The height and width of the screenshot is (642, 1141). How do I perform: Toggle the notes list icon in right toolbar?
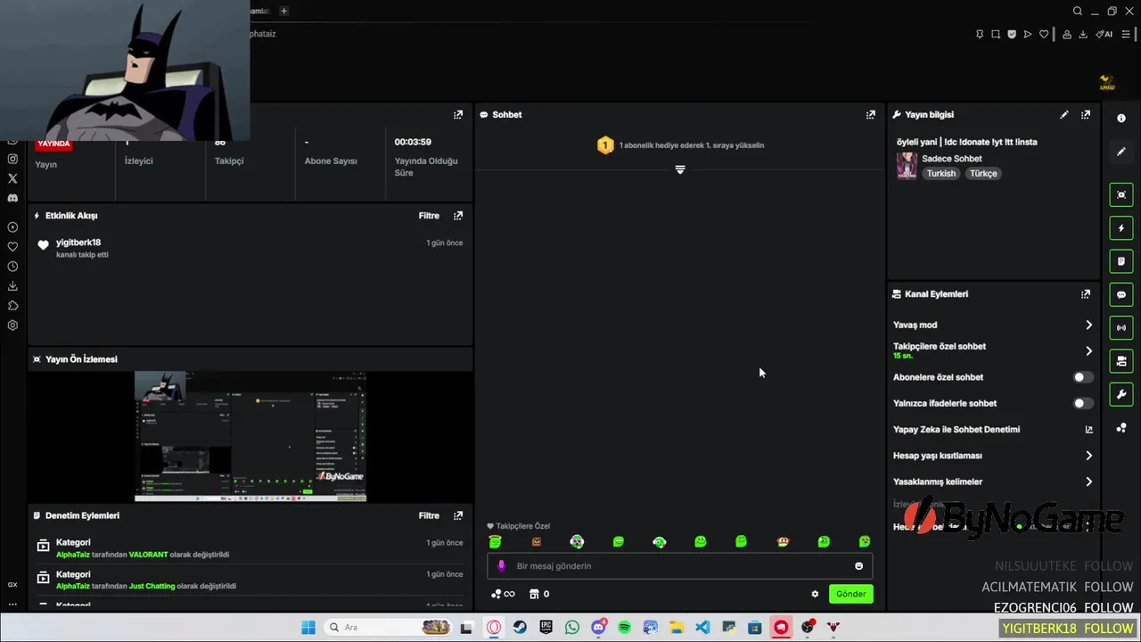click(1121, 261)
